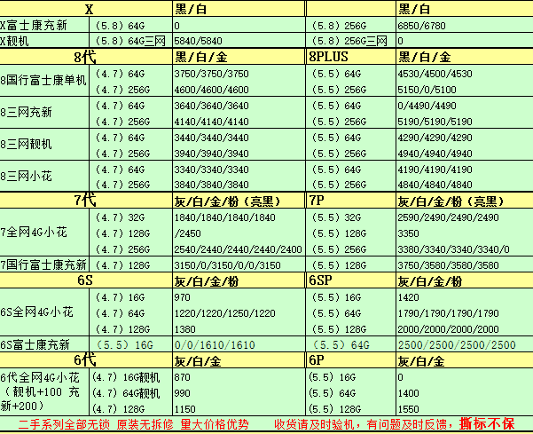Select the price 2500/2500/2500/2500

point(457,345)
